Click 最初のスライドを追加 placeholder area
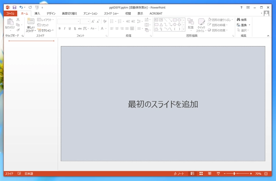The width and height of the screenshot is (276, 181). pyautogui.click(x=163, y=104)
